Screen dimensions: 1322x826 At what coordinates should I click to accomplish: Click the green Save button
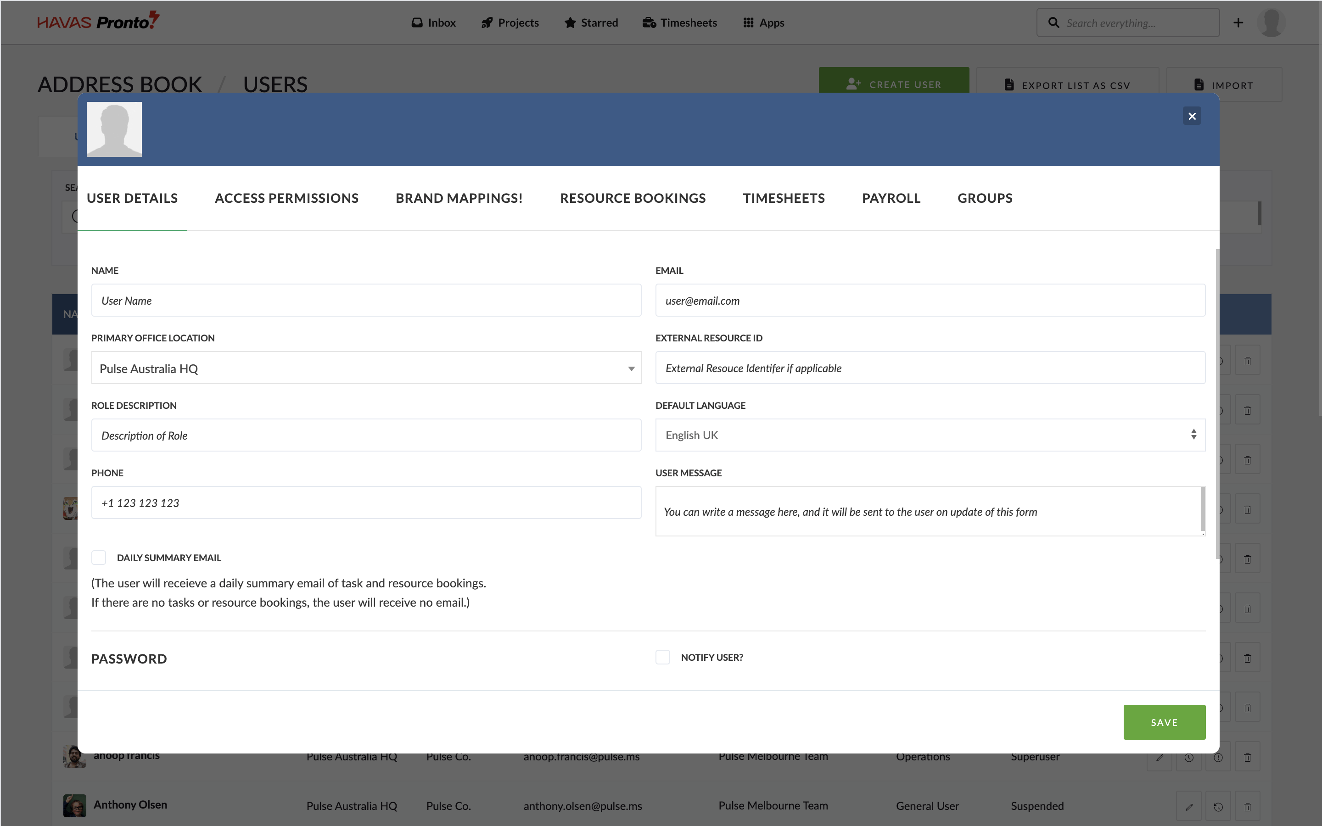coord(1164,722)
